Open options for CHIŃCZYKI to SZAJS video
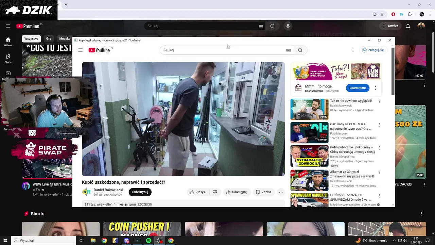This screenshot has height=245, width=435. click(x=380, y=196)
